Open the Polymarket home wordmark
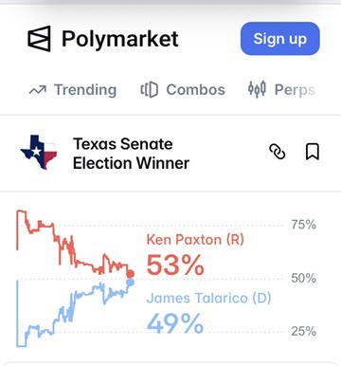The image size is (341, 366). (119, 40)
